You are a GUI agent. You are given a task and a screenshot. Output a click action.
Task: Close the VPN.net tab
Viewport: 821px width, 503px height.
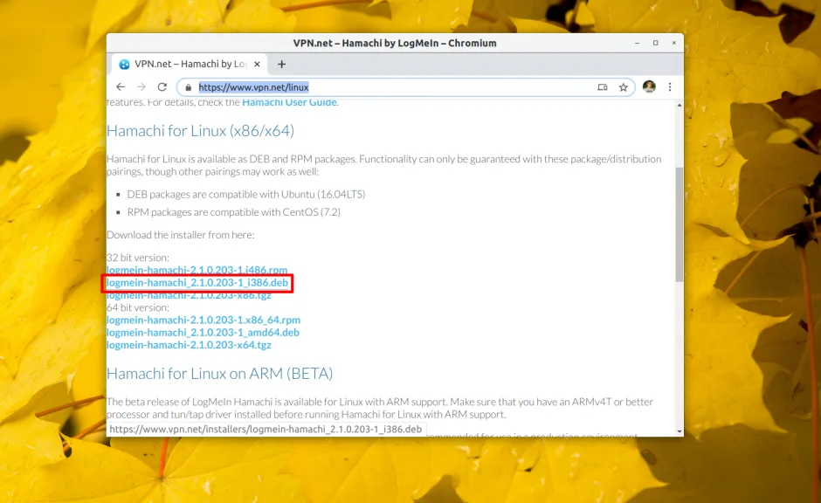pyautogui.click(x=257, y=64)
